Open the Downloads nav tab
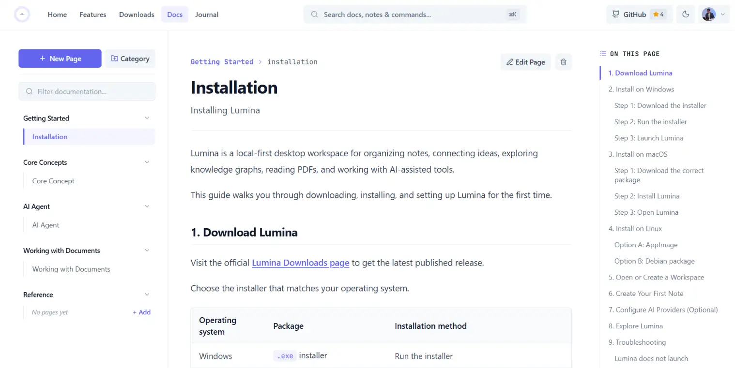The image size is (735, 368). 137,15
